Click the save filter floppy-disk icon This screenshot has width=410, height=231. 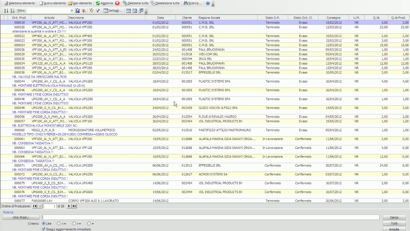pyautogui.click(x=77, y=11)
